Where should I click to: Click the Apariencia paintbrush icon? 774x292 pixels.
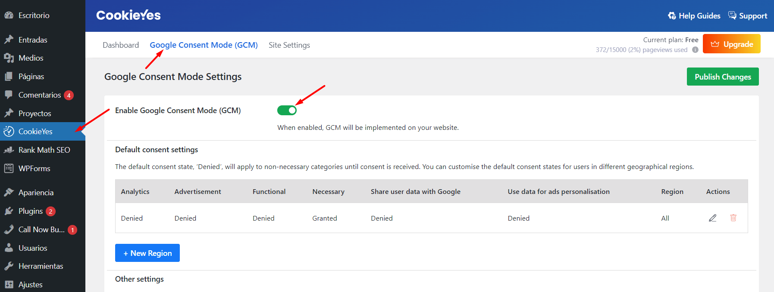(9, 192)
